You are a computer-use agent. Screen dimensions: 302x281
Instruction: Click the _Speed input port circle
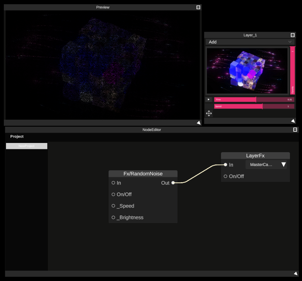click(113, 206)
